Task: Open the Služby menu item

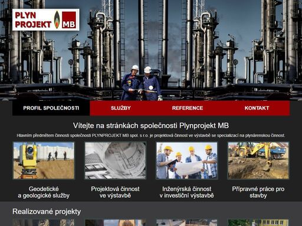Action: (120, 108)
